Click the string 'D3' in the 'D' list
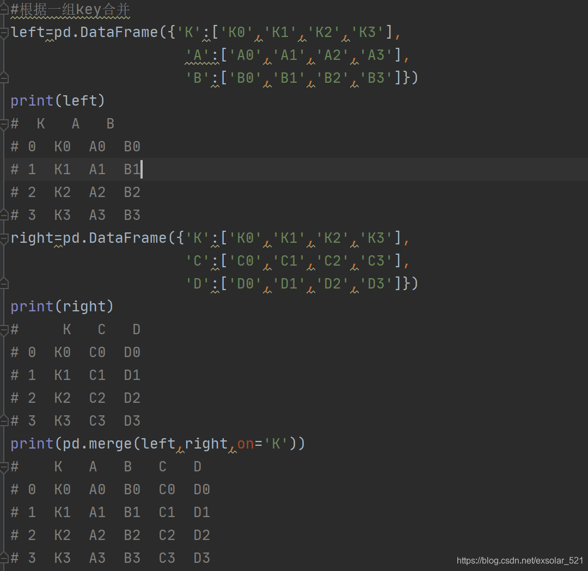This screenshot has height=571, width=588. pos(376,284)
